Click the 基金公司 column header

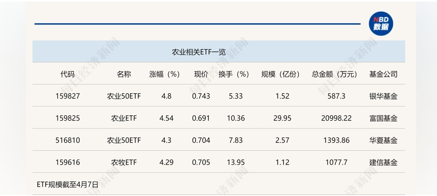click(x=383, y=74)
